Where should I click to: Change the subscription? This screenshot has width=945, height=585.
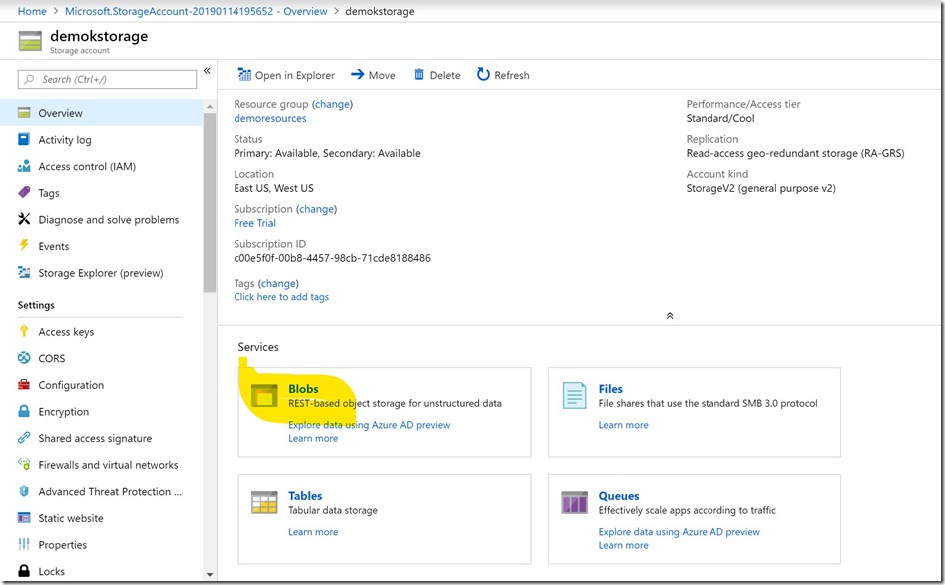(x=316, y=208)
